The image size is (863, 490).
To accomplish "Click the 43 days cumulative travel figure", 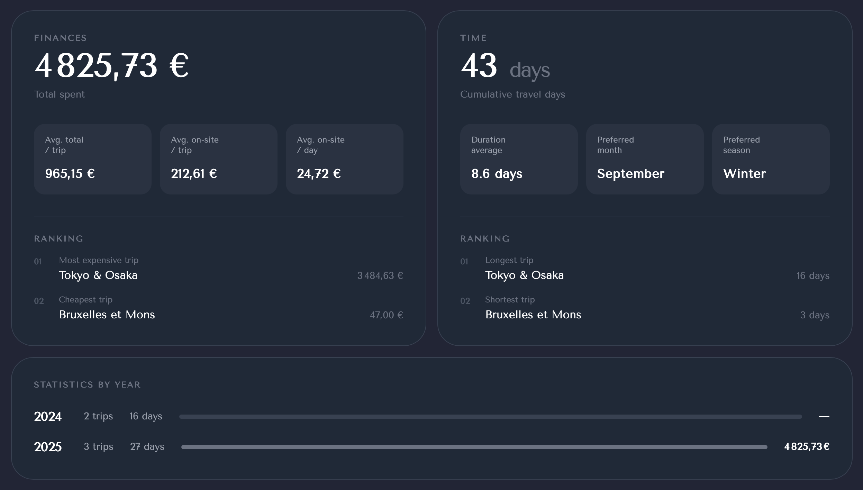I will click(505, 66).
